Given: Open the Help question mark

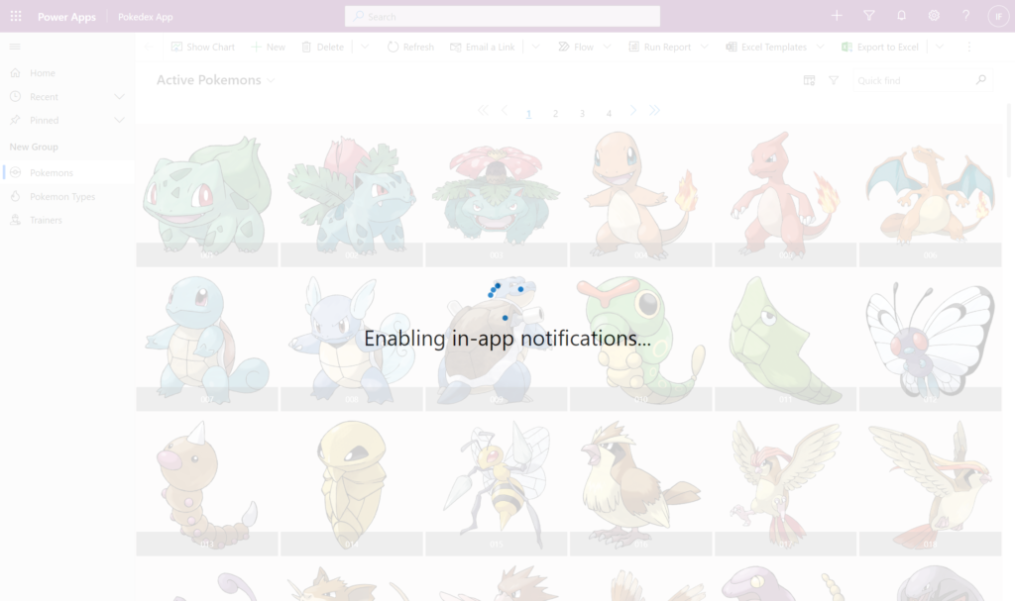Looking at the screenshot, I should tap(965, 16).
